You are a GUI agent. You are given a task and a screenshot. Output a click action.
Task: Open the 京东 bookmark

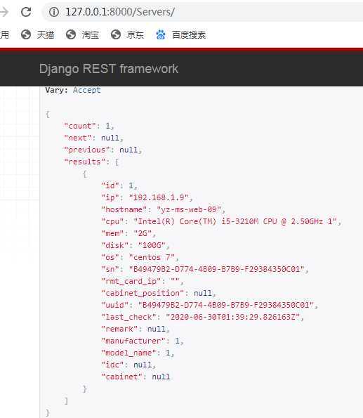[x=136, y=34]
